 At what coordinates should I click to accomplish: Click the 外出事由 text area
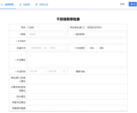click(x=77, y=59)
